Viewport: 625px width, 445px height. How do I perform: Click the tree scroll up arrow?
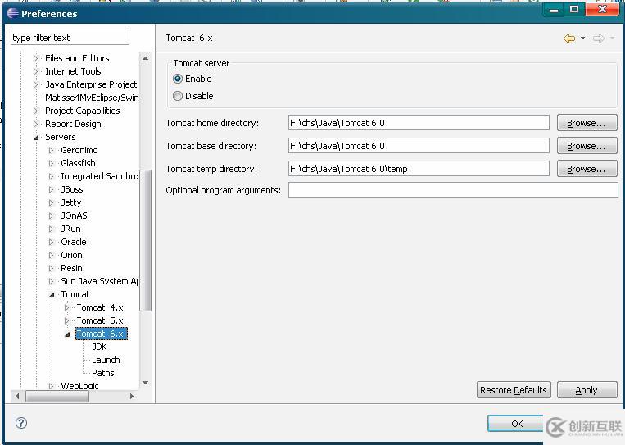[x=146, y=59]
